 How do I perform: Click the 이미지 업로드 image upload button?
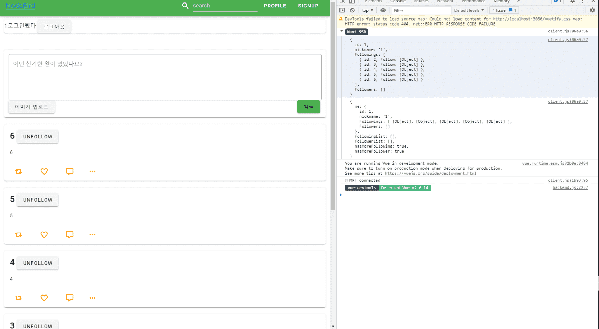[32, 107]
